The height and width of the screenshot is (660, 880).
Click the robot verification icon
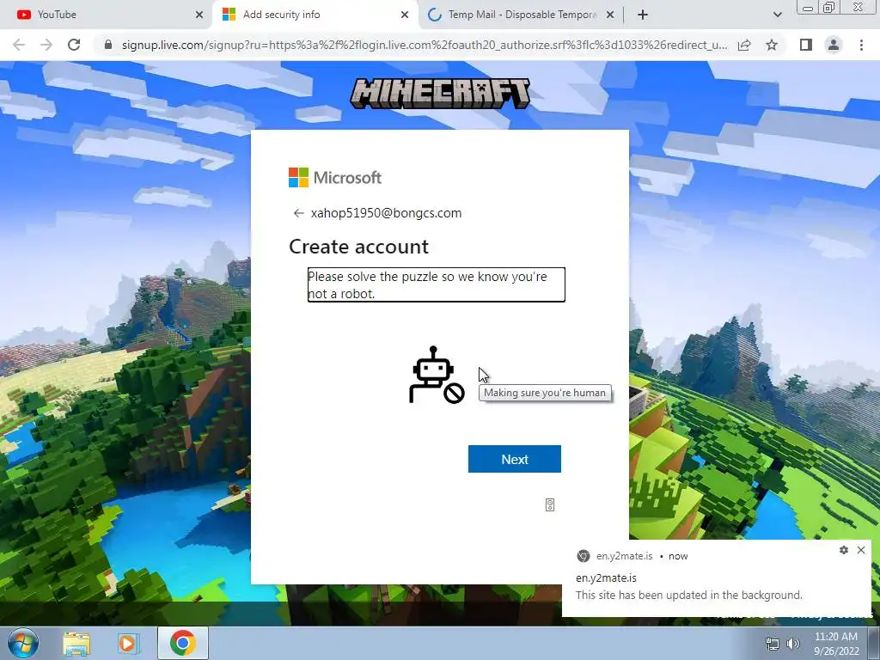tap(437, 375)
